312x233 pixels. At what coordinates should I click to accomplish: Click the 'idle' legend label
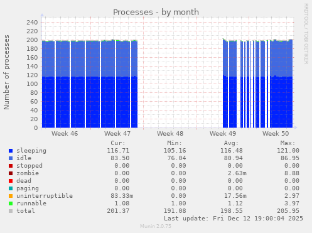tap(24, 158)
